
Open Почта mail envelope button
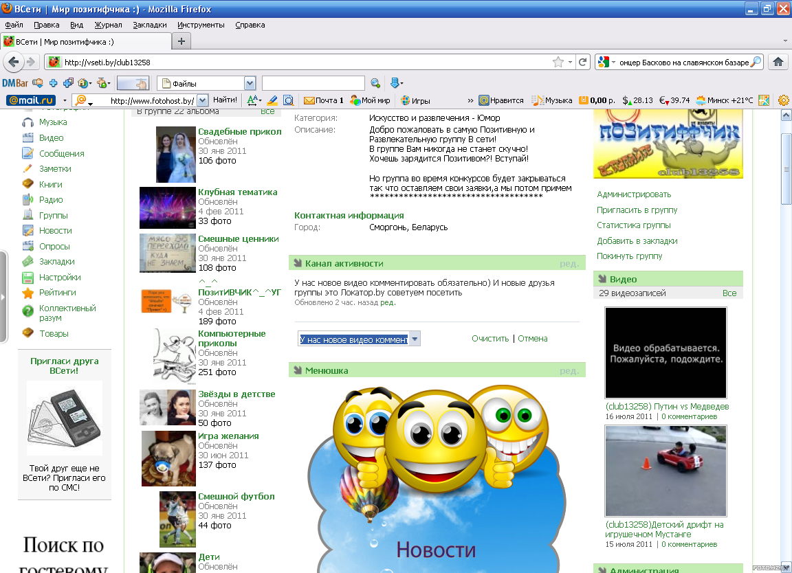click(x=323, y=100)
